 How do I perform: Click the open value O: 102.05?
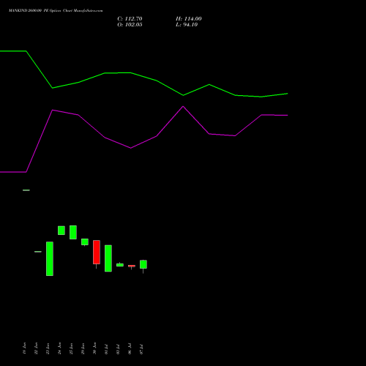click(x=130, y=25)
